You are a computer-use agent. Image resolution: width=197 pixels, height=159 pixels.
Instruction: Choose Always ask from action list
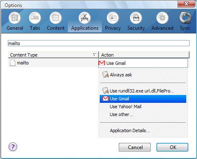(x=143, y=75)
